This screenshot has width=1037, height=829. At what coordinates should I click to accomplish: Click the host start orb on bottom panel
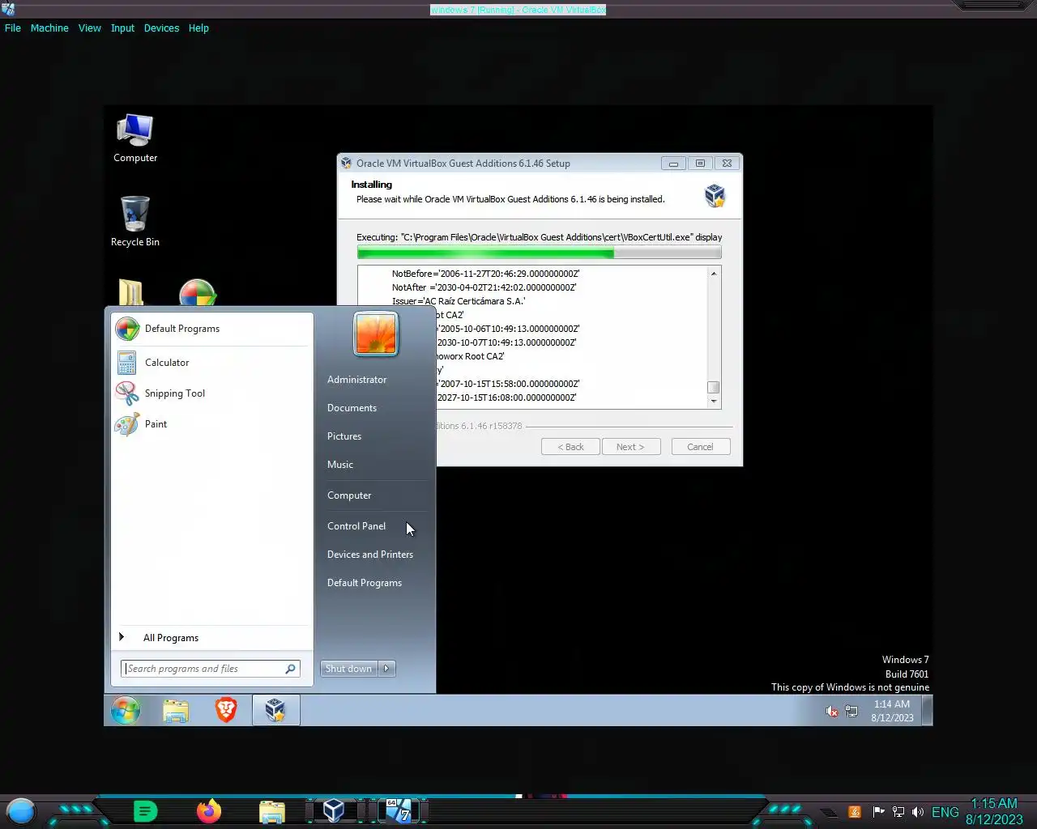point(21,810)
